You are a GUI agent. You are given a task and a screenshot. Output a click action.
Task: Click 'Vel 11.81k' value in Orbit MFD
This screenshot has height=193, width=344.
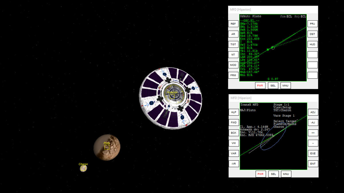[249, 51]
